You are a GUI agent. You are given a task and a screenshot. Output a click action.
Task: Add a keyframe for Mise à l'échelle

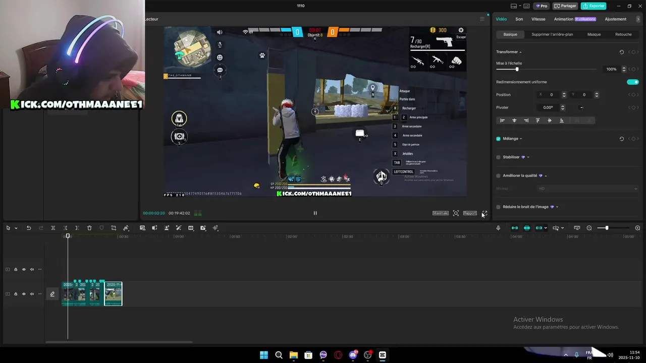[x=633, y=69]
